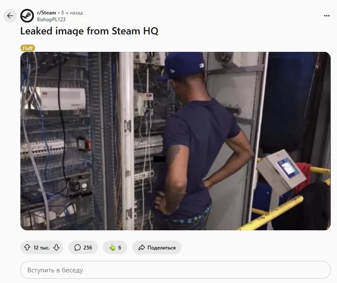Select the Fluff flair tag
Viewport: 337px width, 283px height.
pos(28,48)
